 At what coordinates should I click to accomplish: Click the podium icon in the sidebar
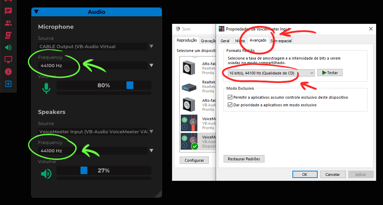9,35
